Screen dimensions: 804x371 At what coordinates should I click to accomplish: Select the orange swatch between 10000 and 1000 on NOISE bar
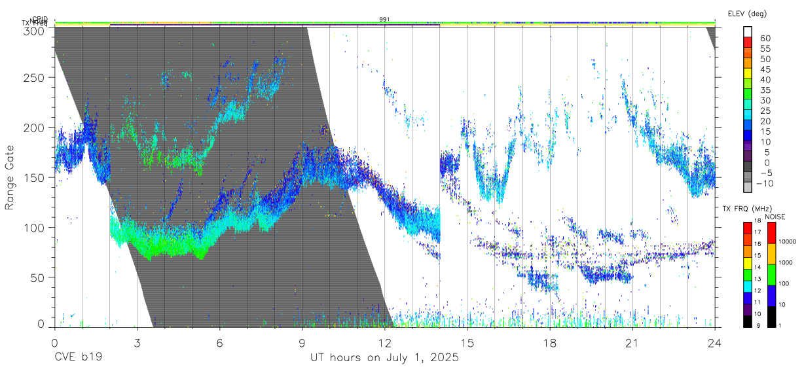point(771,253)
